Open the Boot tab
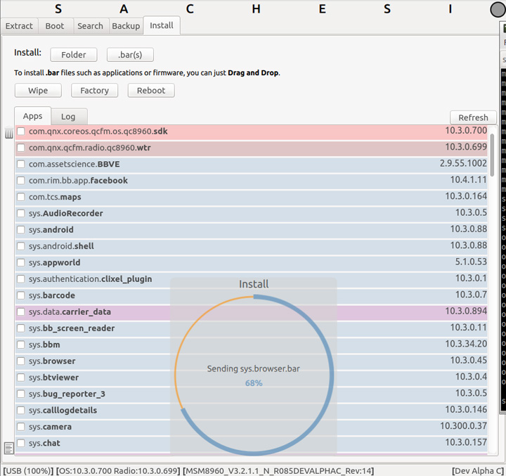 55,26
